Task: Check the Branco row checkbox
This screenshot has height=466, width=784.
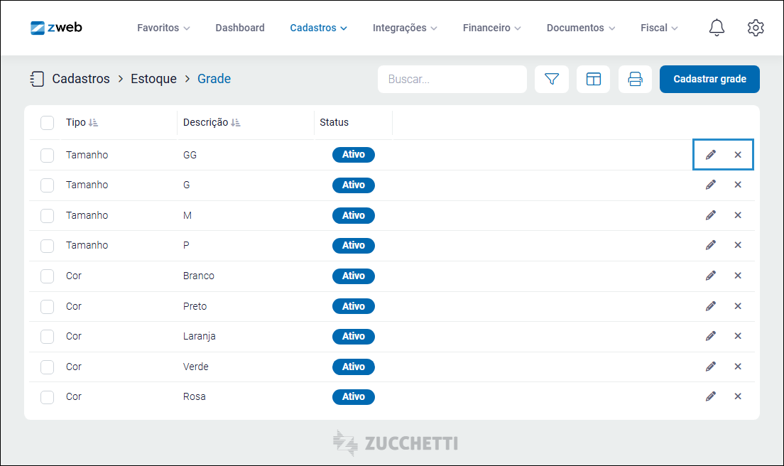Action: pyautogui.click(x=47, y=276)
